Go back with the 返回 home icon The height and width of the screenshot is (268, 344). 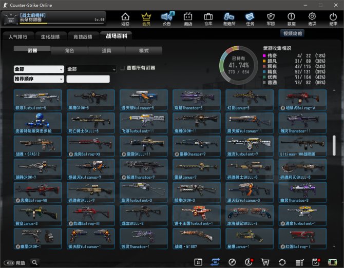click(x=125, y=19)
